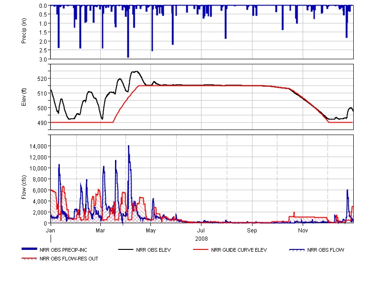The height and width of the screenshot is (288, 368).
Task: Click the May tick label on time axis
Action: [x=151, y=231]
